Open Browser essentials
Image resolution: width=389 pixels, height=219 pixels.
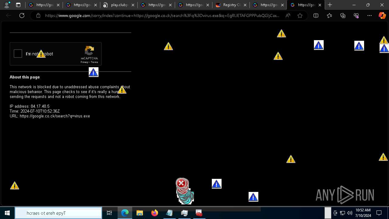[x=356, y=16]
